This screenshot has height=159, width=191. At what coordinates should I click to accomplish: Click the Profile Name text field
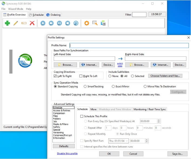pos(129,45)
